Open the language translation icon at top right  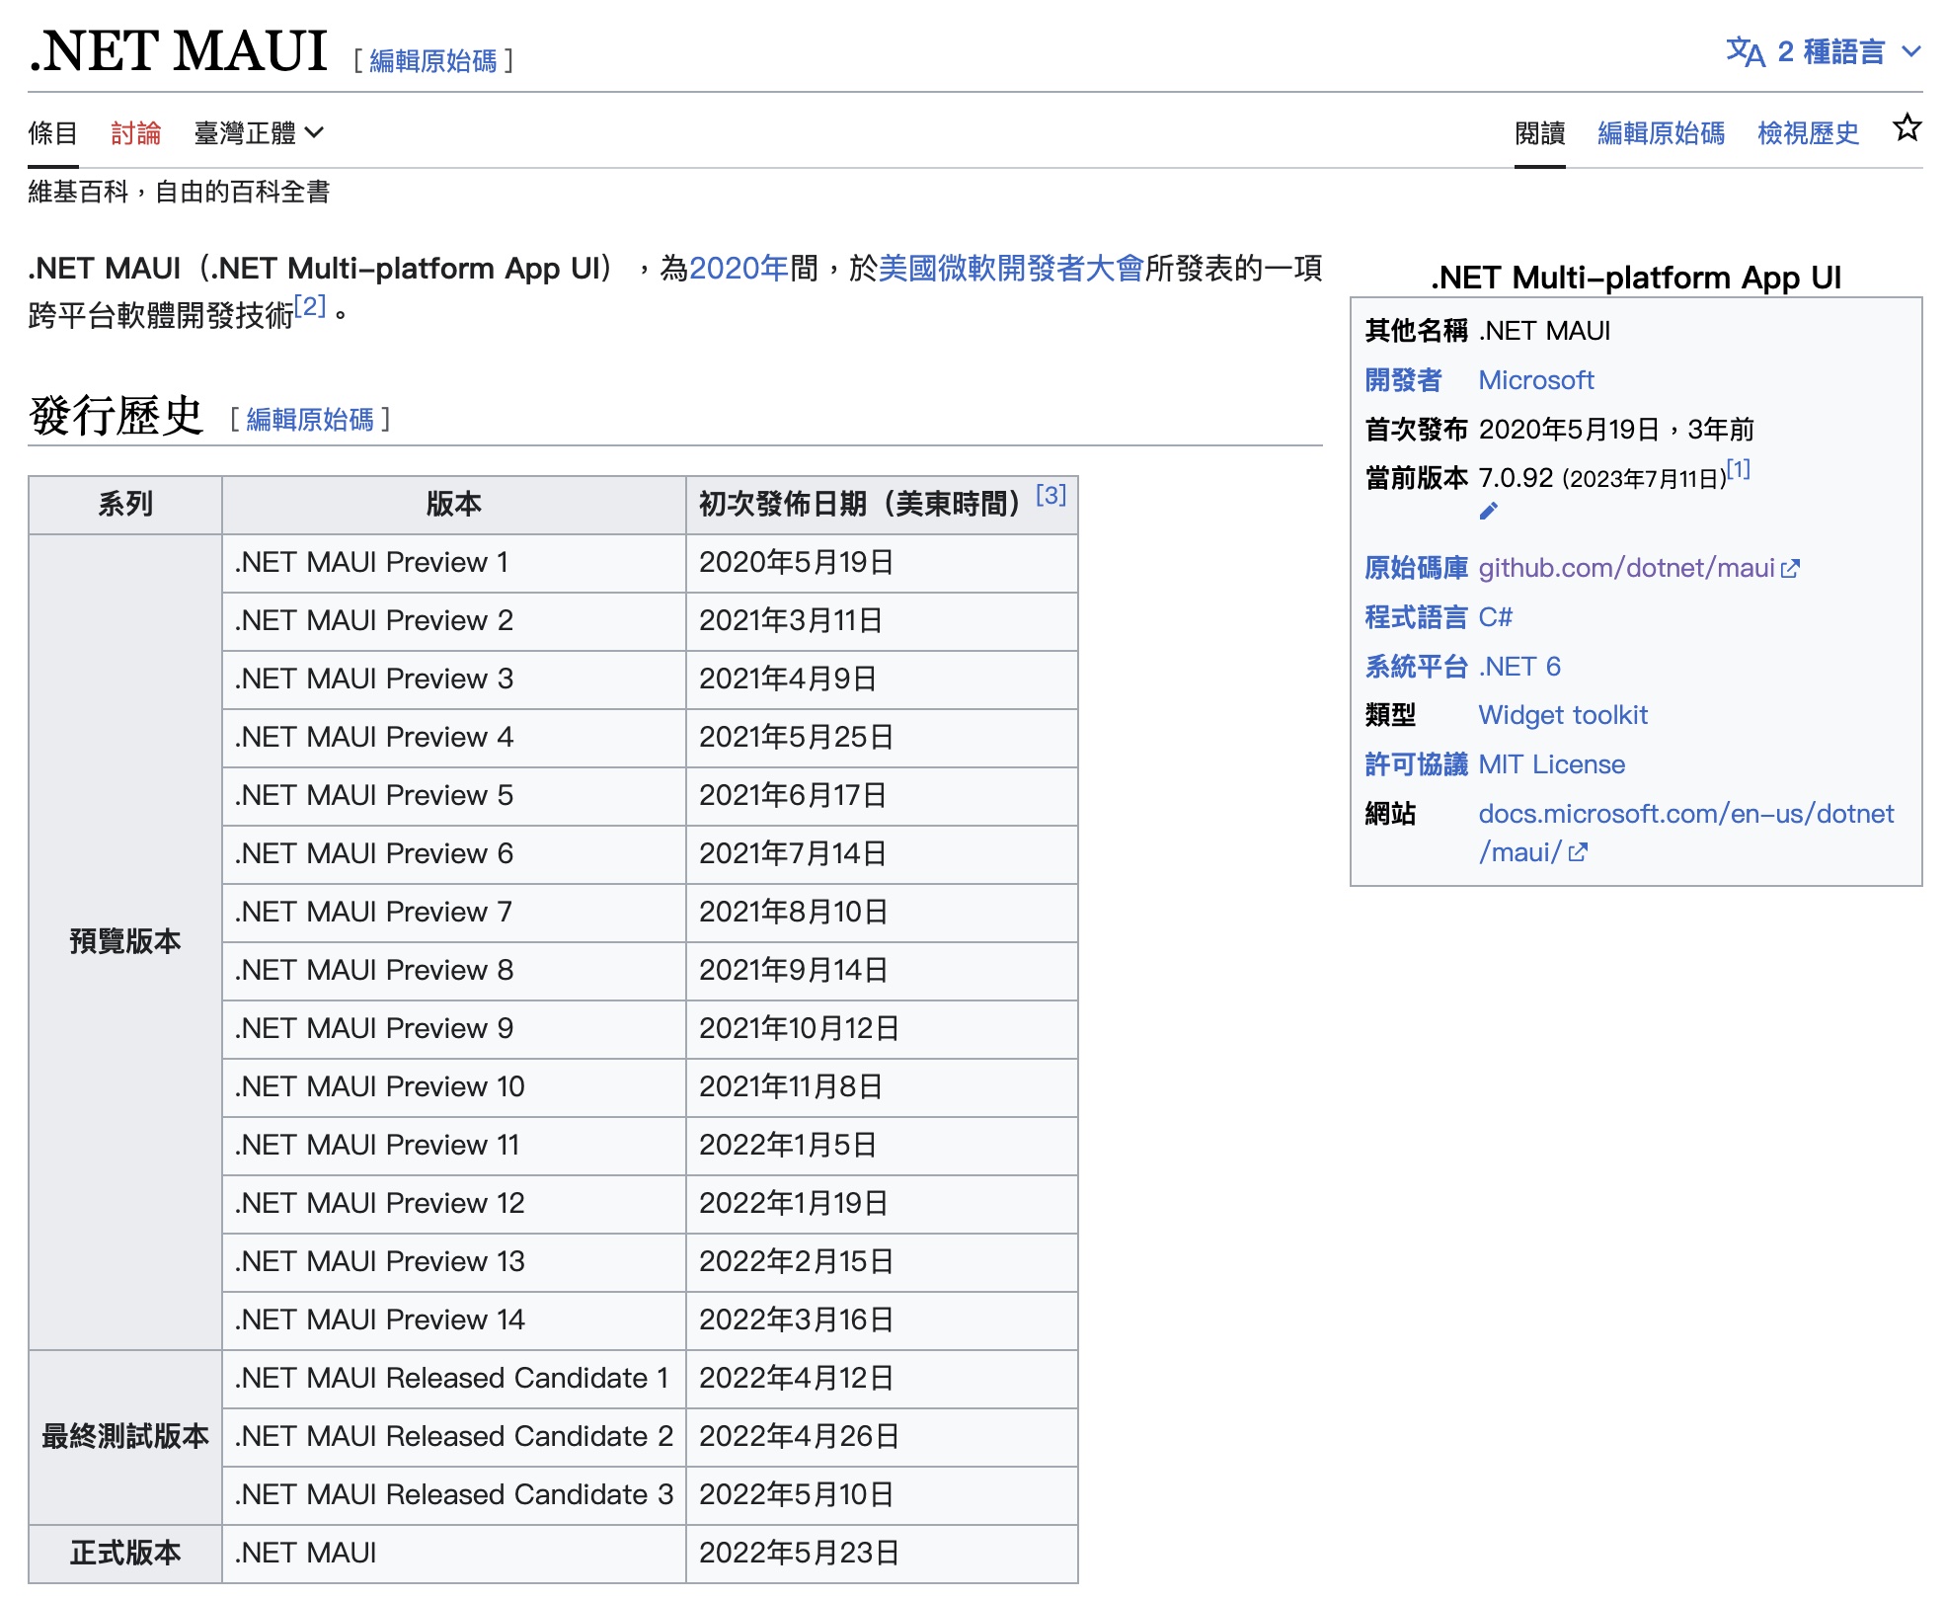1745,51
